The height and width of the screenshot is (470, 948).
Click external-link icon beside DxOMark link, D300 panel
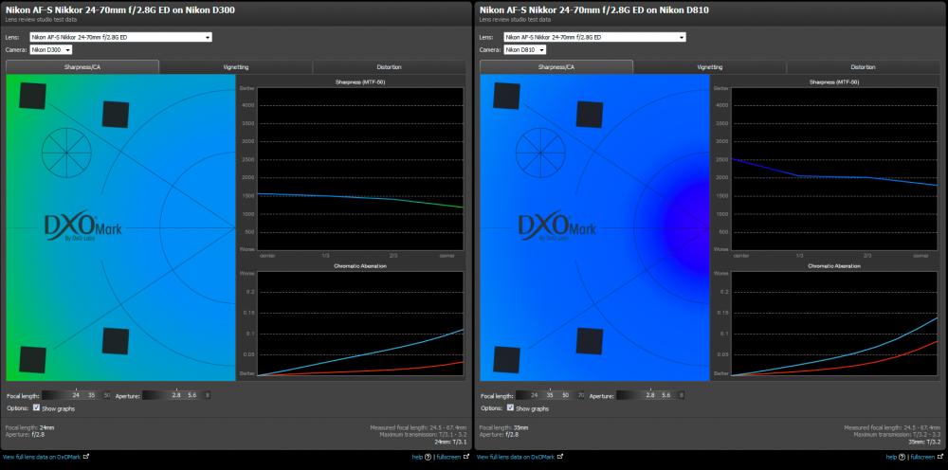coord(86,457)
